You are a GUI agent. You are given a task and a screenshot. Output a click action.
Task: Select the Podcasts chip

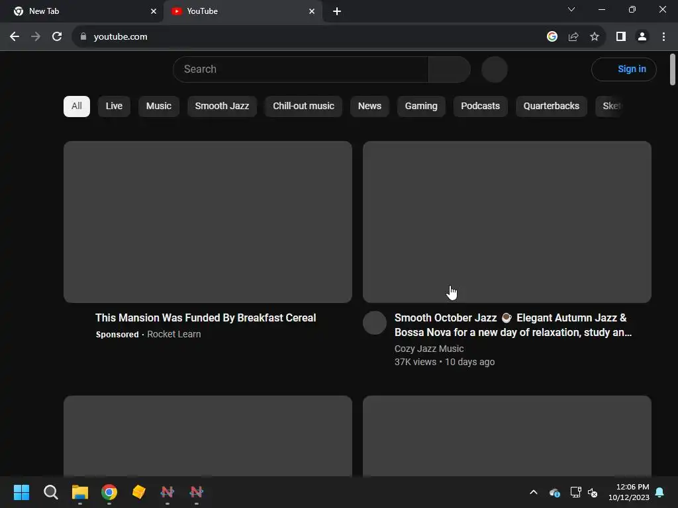[x=481, y=106]
